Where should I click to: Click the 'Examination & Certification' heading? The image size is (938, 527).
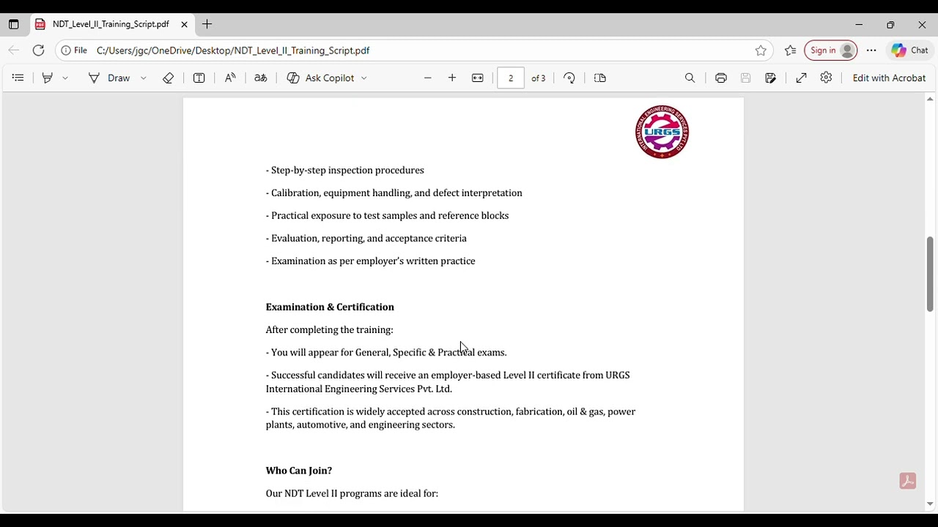pyautogui.click(x=330, y=307)
